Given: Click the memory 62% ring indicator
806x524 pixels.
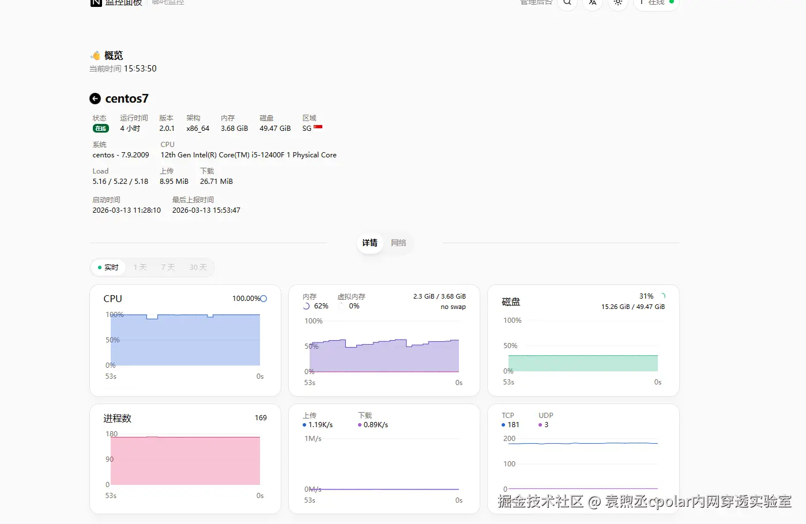Looking at the screenshot, I should point(307,306).
